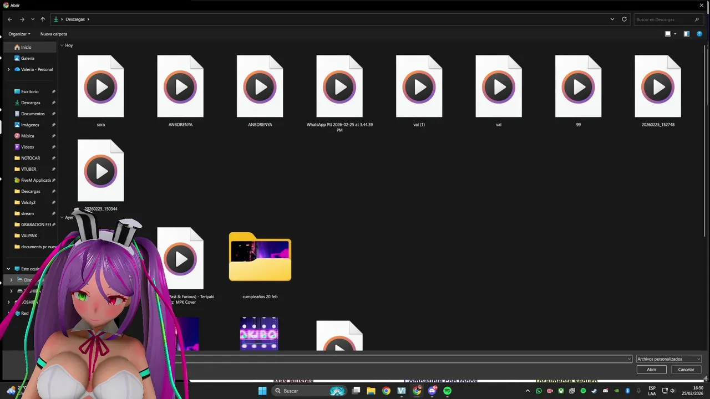Open Imágenes in quick access
The height and width of the screenshot is (399, 710).
tap(29, 125)
